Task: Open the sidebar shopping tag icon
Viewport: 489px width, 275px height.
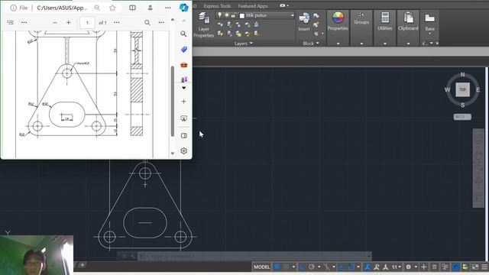Action: tap(183, 49)
